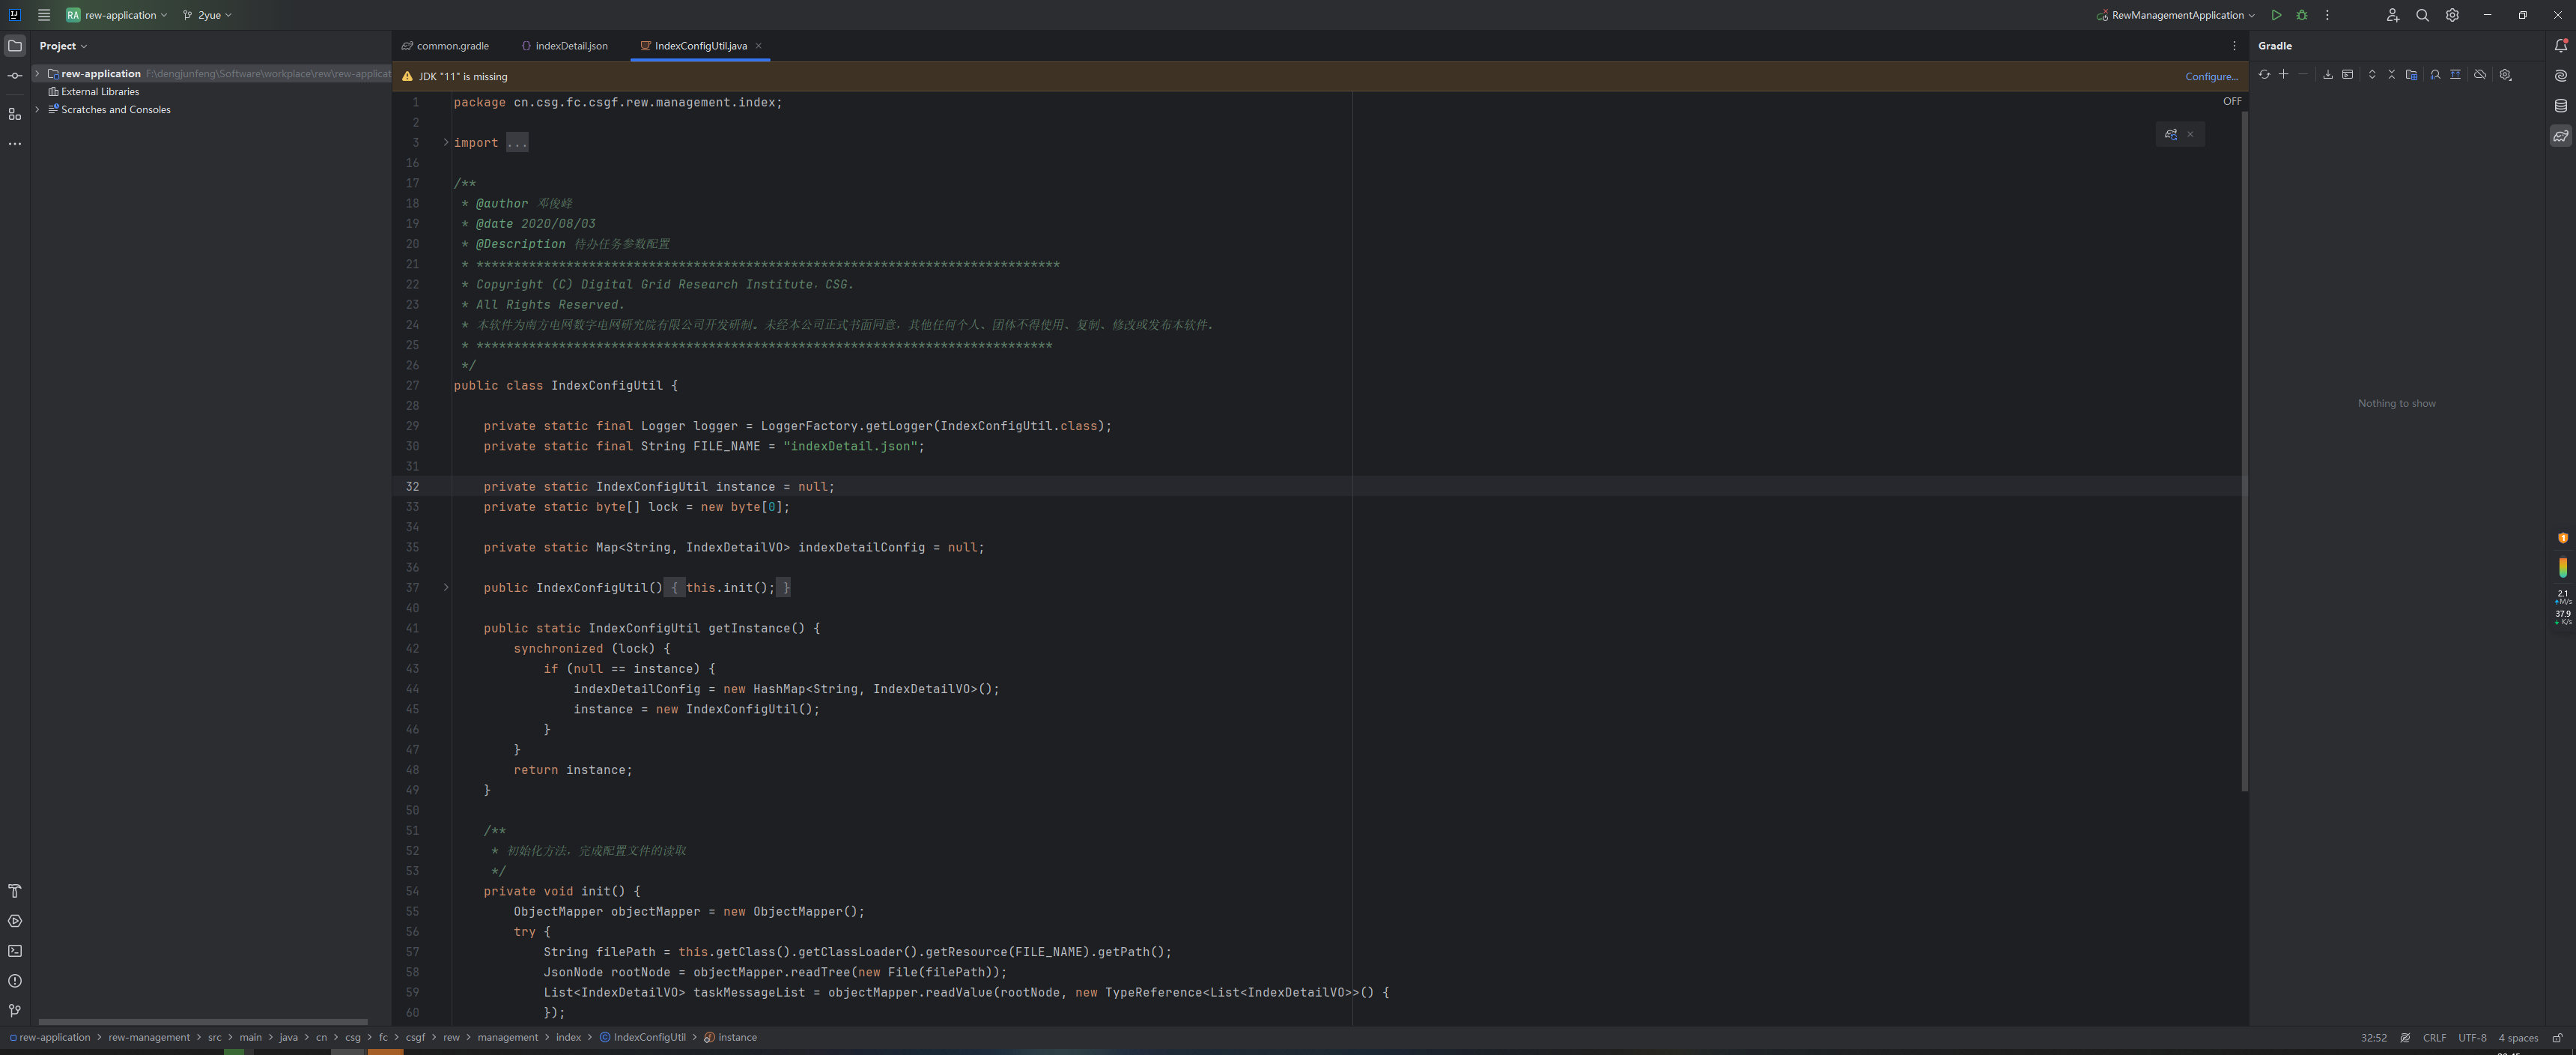Viewport: 2576px width, 1055px height.
Task: Change CRLF line separator in status bar
Action: point(2434,1038)
